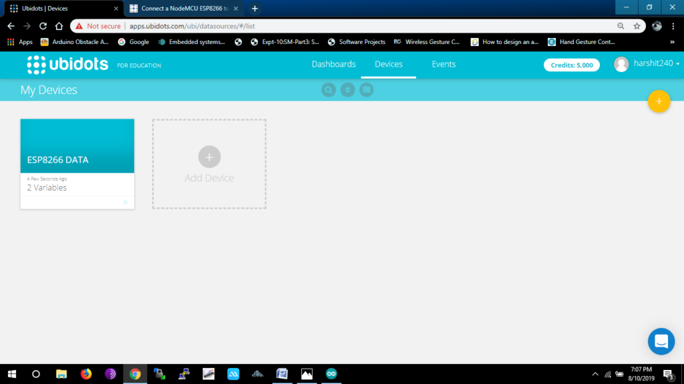Image resolution: width=684 pixels, height=384 pixels.
Task: Open the Arduino Obstacle A... bookmark
Action: [75, 42]
